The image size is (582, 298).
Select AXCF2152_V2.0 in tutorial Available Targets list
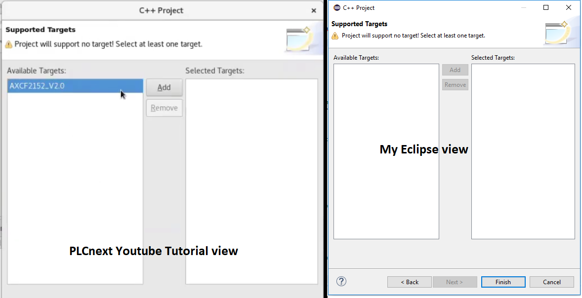[76, 86]
